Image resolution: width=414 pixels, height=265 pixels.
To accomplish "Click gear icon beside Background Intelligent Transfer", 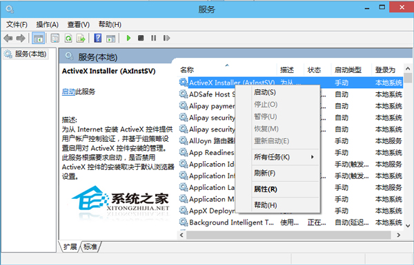I will pyautogui.click(x=184, y=222).
